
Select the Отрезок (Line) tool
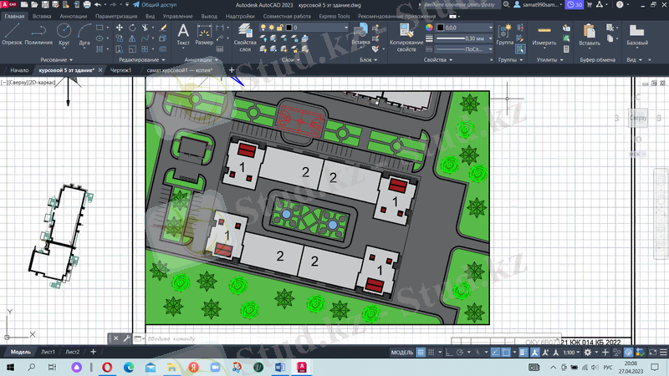[x=12, y=33]
